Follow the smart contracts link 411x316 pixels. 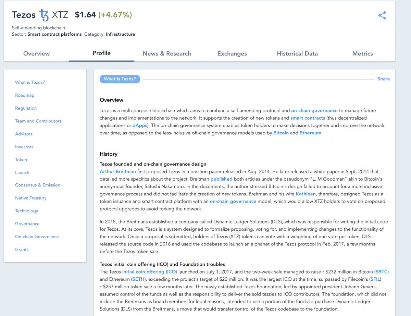pos(308,118)
